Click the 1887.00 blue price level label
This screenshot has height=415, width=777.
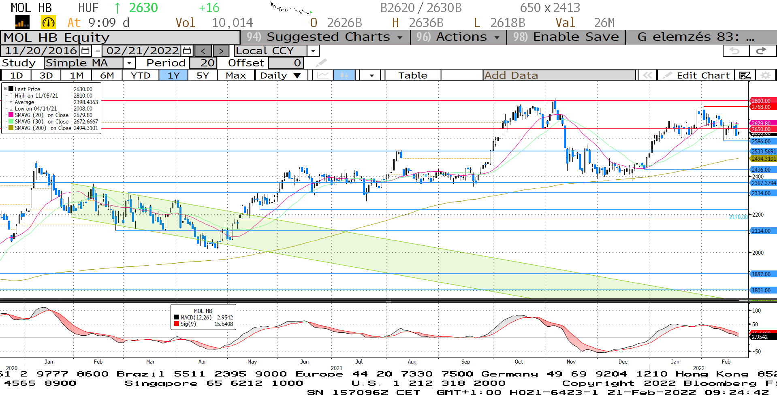[763, 274]
